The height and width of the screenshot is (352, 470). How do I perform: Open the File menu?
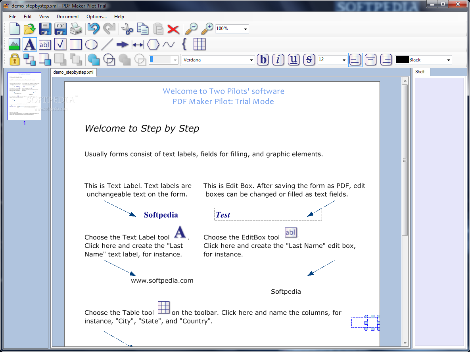point(13,17)
